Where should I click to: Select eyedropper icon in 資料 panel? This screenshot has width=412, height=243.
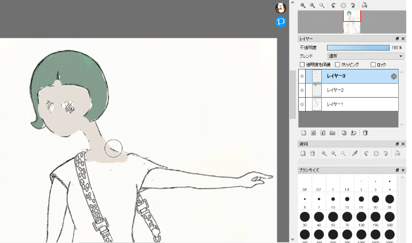pos(355,153)
